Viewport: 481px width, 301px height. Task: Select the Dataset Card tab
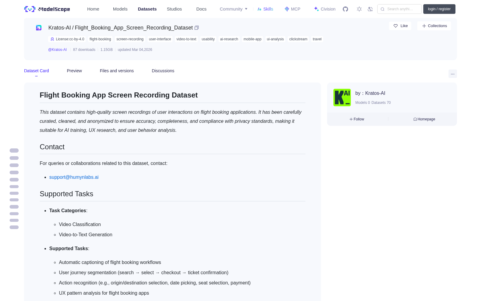point(36,71)
